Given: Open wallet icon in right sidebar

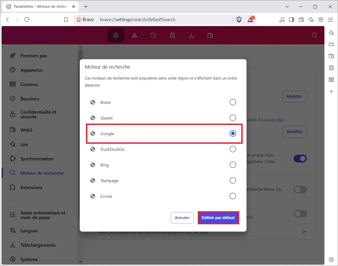Looking at the screenshot, I should point(331,56).
